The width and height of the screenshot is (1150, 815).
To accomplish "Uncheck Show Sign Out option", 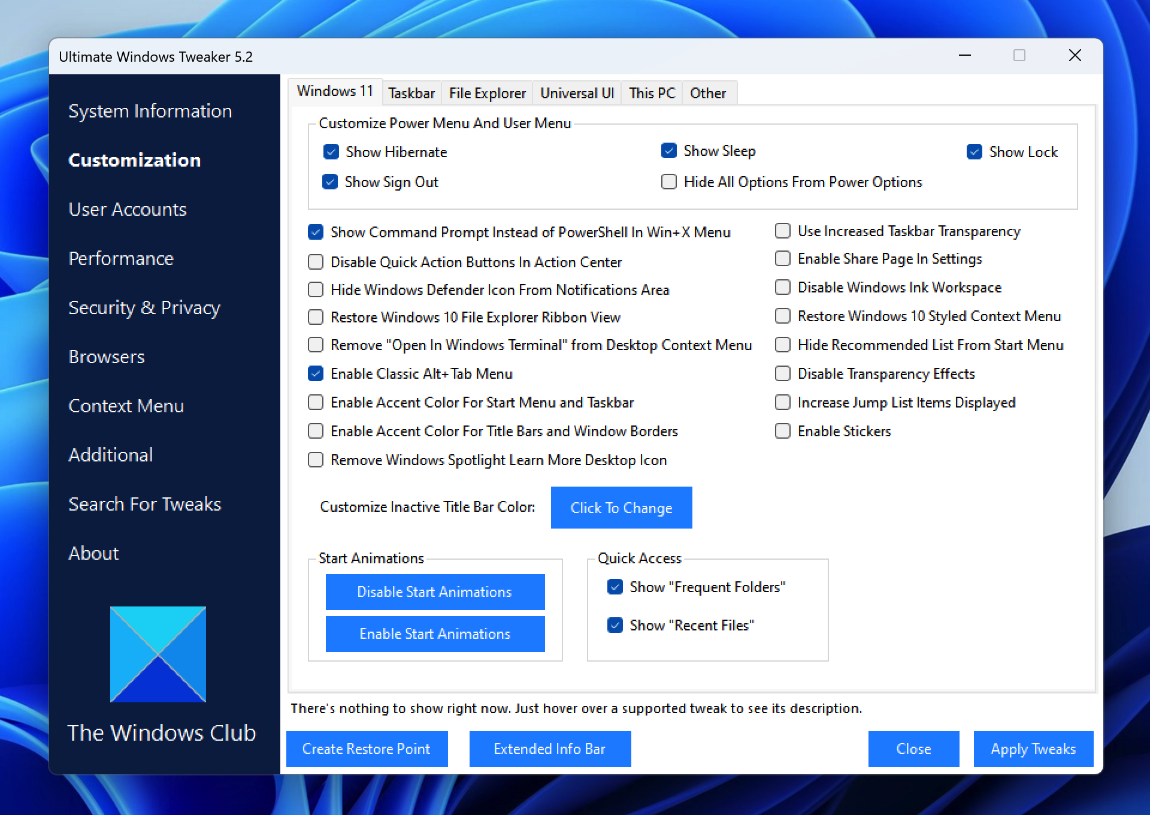I will pos(330,182).
